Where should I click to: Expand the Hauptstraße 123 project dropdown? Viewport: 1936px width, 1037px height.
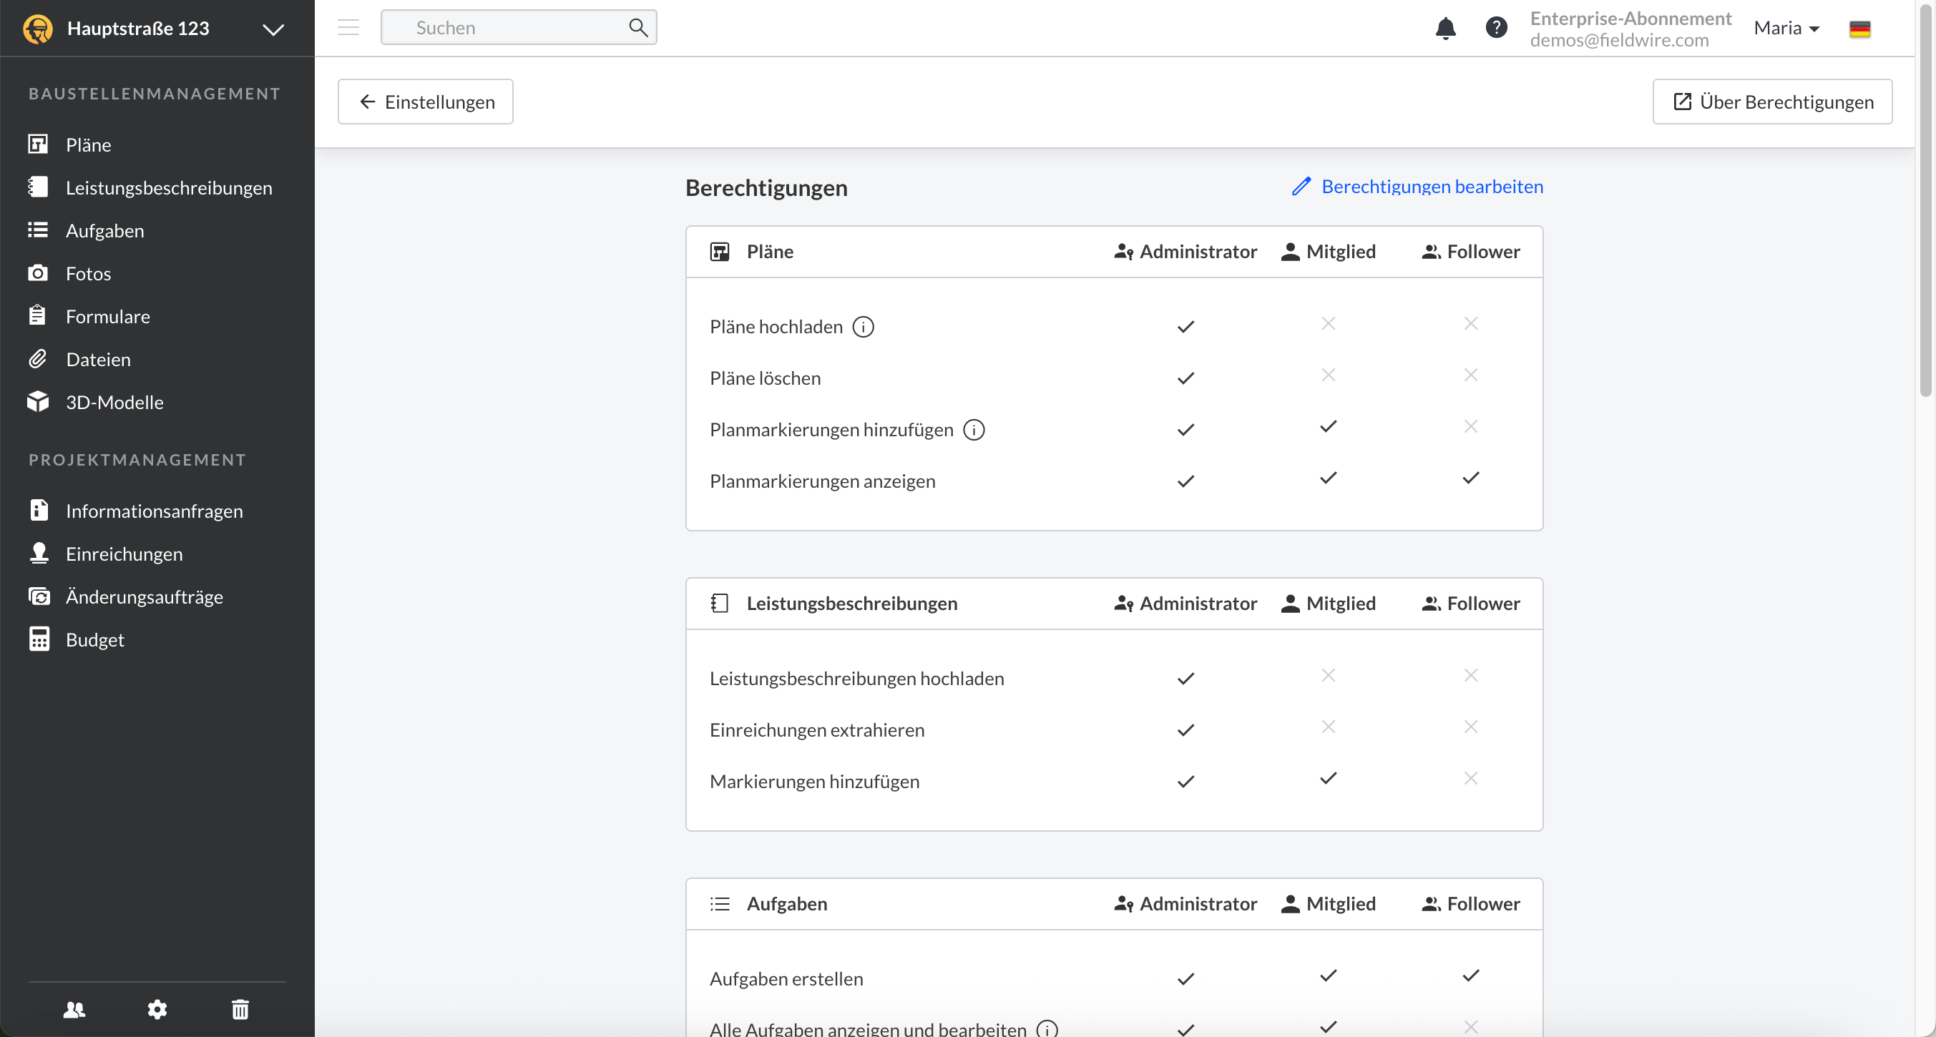(x=273, y=29)
